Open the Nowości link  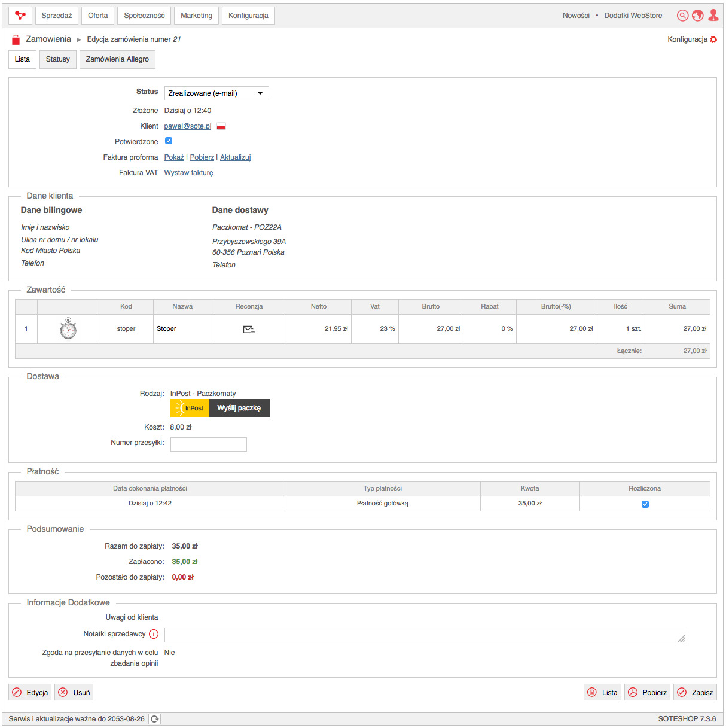(576, 16)
